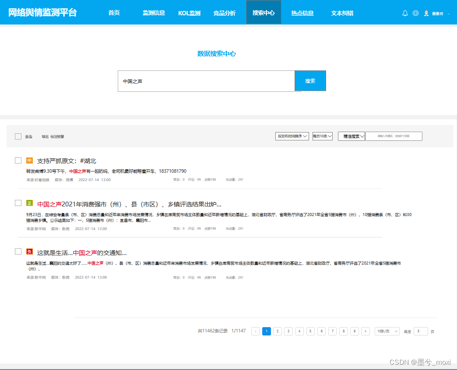The height and width of the screenshot is (370, 457).
Task: Click the 数据搜索中心 heading
Action: pyautogui.click(x=217, y=54)
